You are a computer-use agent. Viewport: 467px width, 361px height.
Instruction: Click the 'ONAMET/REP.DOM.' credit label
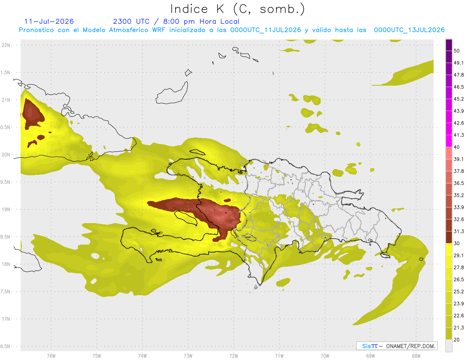[411, 346]
